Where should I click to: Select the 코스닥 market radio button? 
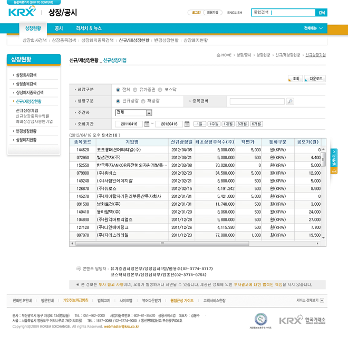(160, 90)
